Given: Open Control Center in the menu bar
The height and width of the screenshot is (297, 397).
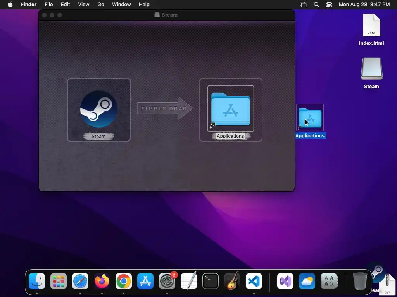Looking at the screenshot, I should (x=329, y=5).
